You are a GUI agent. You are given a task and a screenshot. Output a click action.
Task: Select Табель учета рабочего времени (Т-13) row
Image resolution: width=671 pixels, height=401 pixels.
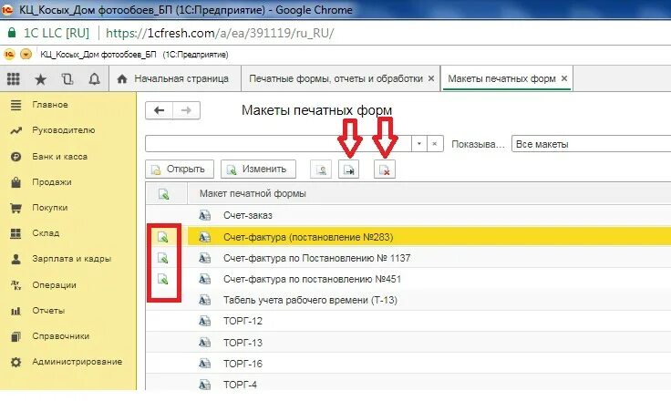[408, 300]
